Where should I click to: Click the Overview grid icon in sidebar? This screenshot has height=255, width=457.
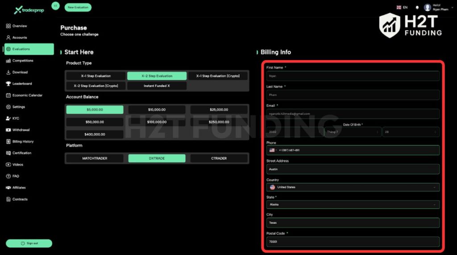(x=8, y=26)
